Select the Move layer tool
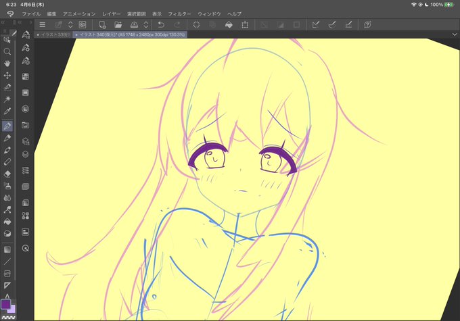Screen dimensions: 460x321 7,75
